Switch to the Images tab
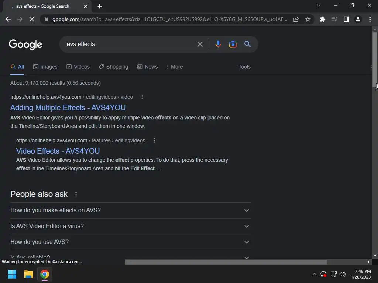Viewport: 378px width, 283px height. tap(45, 67)
